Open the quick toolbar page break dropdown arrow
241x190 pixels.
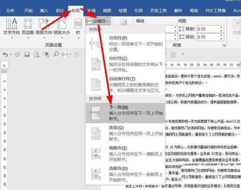tap(70, 54)
